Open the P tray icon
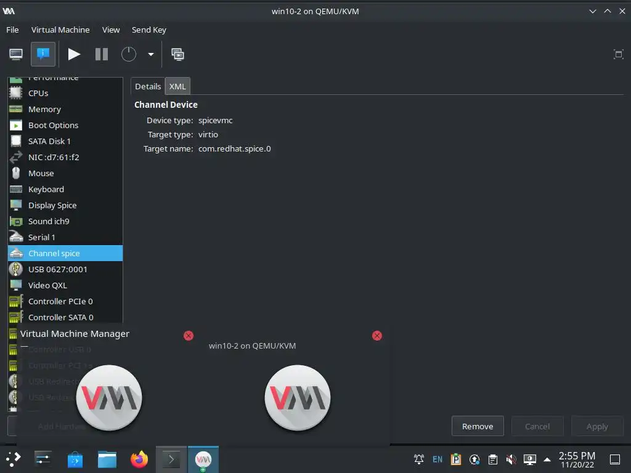The image size is (631, 473). click(x=456, y=459)
